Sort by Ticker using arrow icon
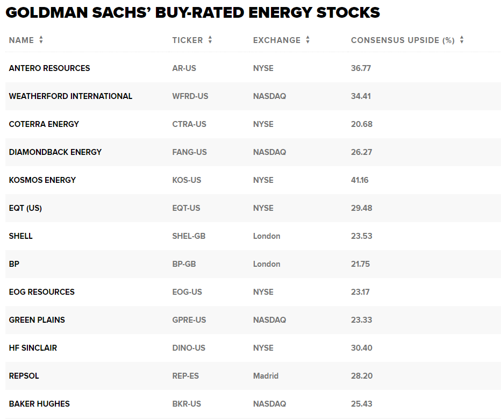This screenshot has width=501, height=419. coord(210,40)
